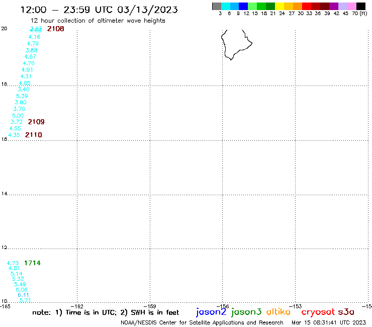Choose the altimeter value 5.06
Screen dimensions: 372x327
click(x=22, y=290)
